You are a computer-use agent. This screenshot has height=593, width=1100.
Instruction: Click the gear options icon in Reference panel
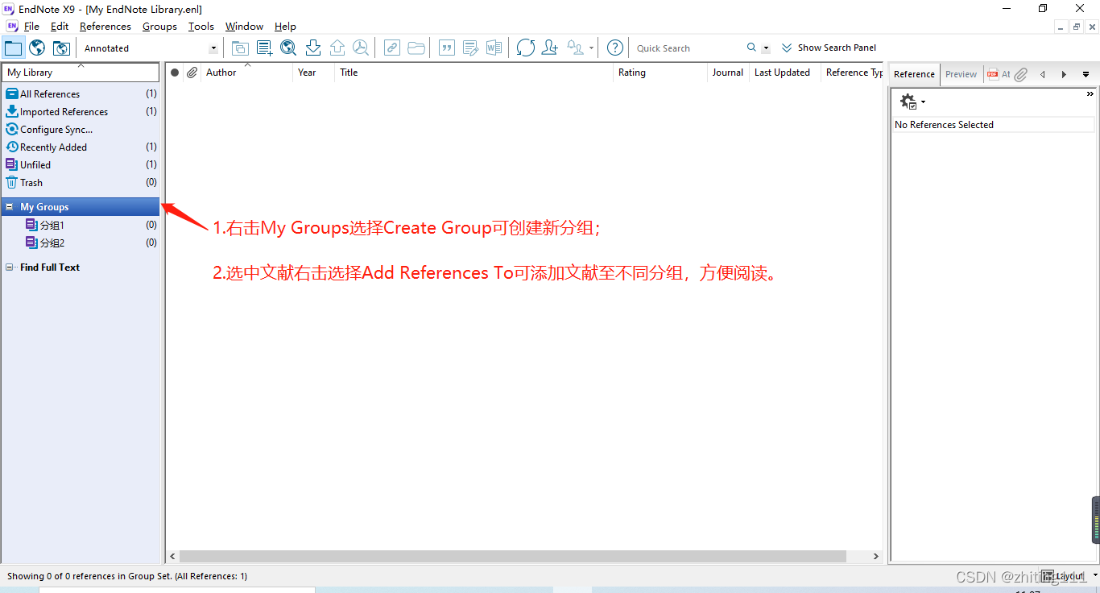(908, 102)
